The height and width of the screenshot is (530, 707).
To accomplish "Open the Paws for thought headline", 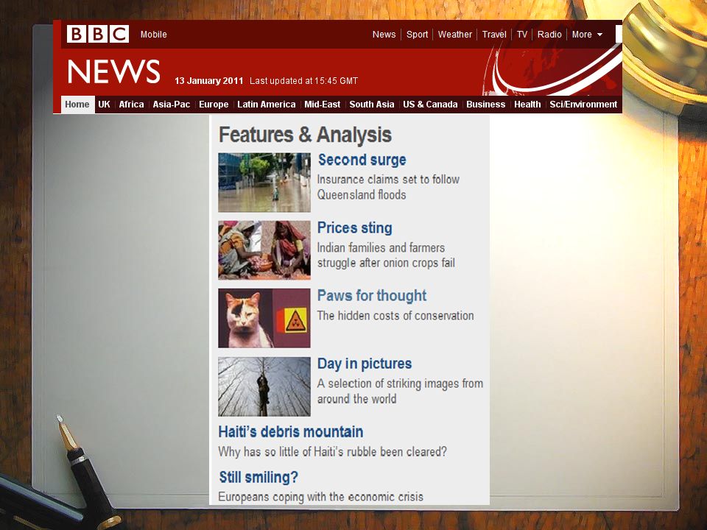I will coord(371,296).
